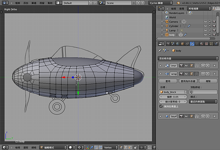The image size is (220, 150).
Task: Open the Scene properties tab
Action: click(x=173, y=44)
